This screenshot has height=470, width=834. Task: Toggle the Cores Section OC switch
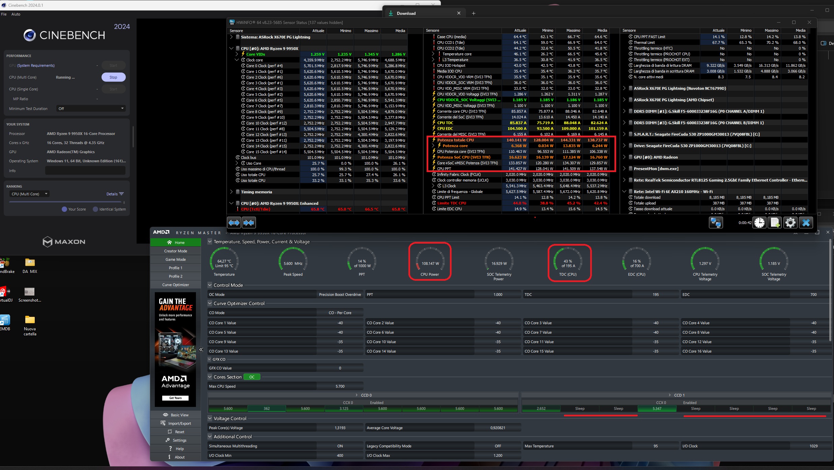pos(252,377)
